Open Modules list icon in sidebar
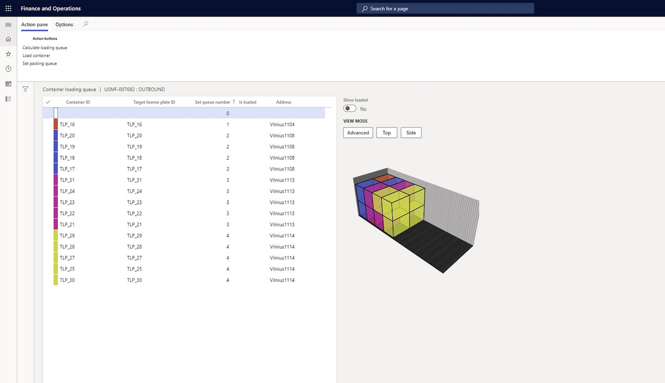665x383 pixels. [8, 99]
